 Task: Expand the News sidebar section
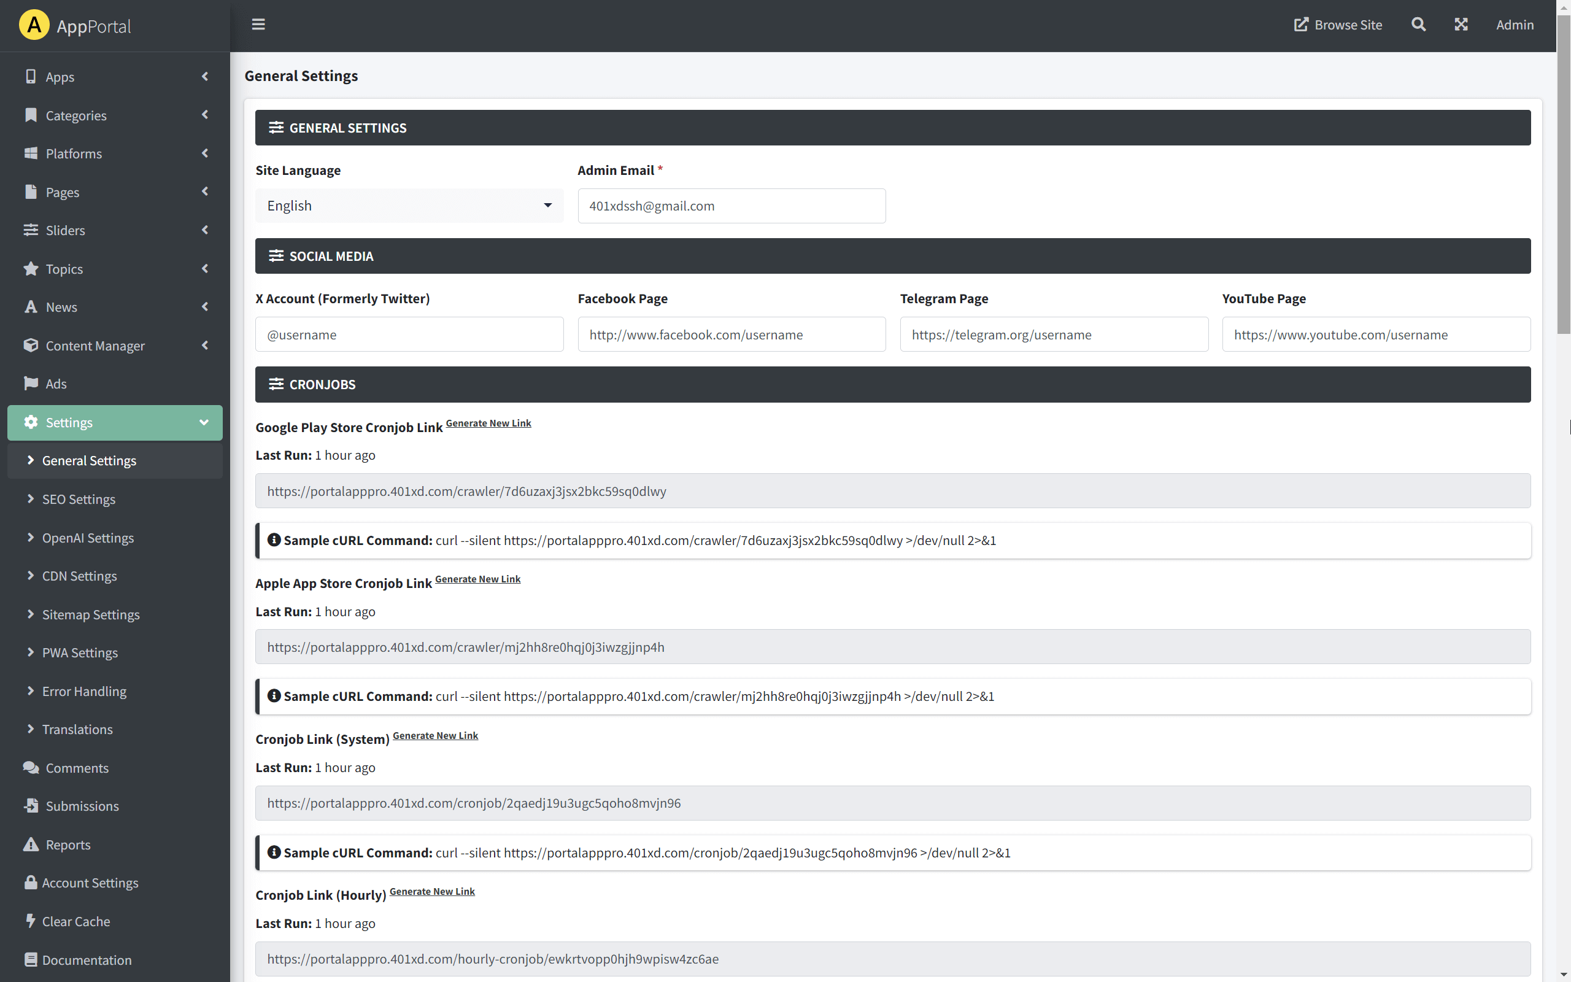tap(61, 306)
